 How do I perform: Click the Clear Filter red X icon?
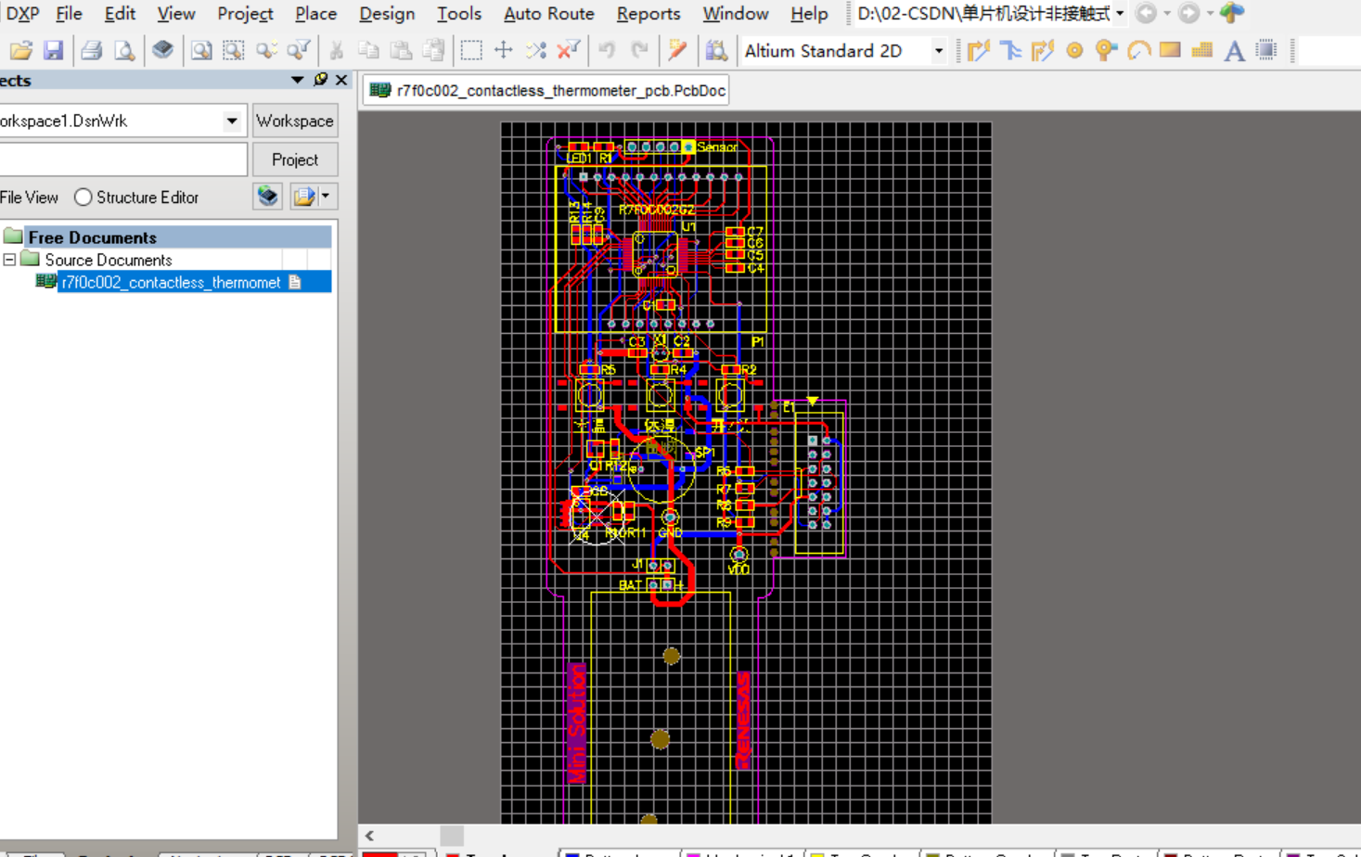[569, 50]
